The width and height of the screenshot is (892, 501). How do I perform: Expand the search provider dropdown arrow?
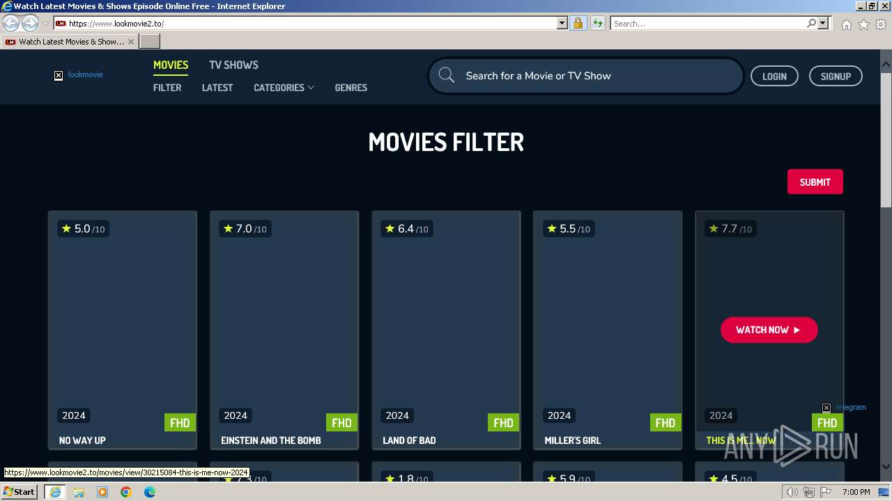click(x=823, y=23)
